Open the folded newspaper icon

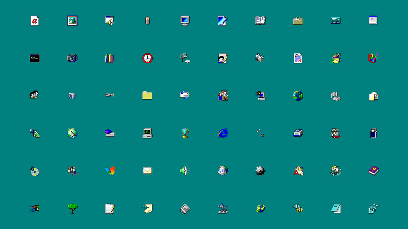(x=185, y=209)
